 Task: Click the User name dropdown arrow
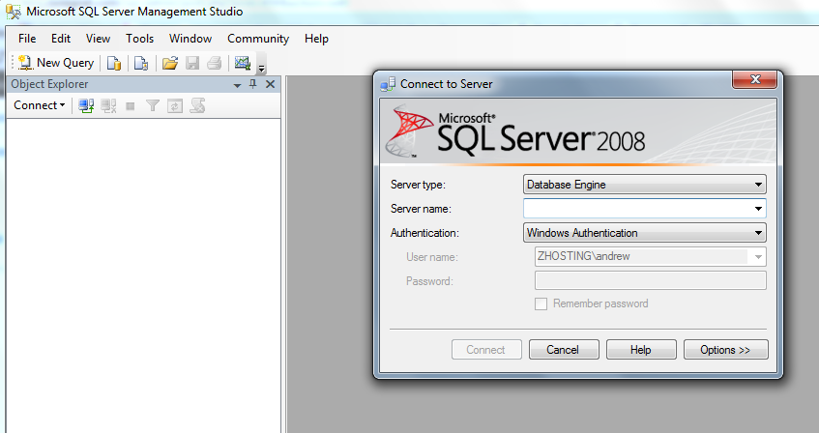point(758,257)
